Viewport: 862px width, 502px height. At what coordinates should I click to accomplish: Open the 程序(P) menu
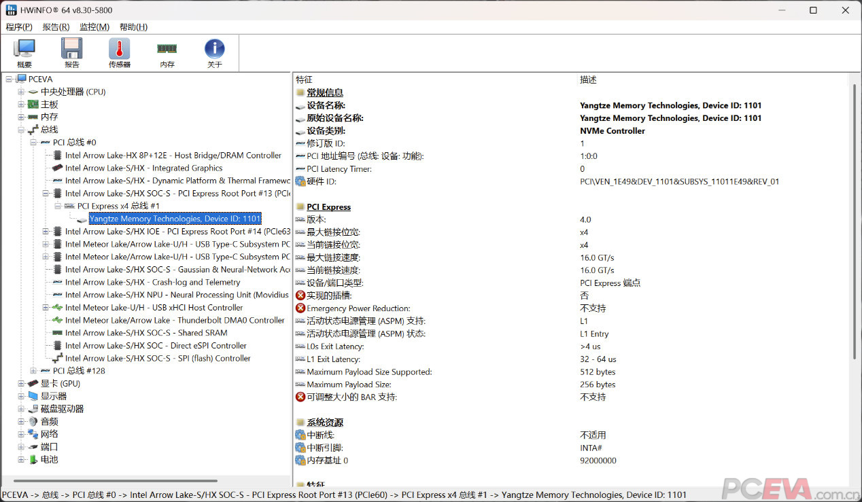click(18, 26)
